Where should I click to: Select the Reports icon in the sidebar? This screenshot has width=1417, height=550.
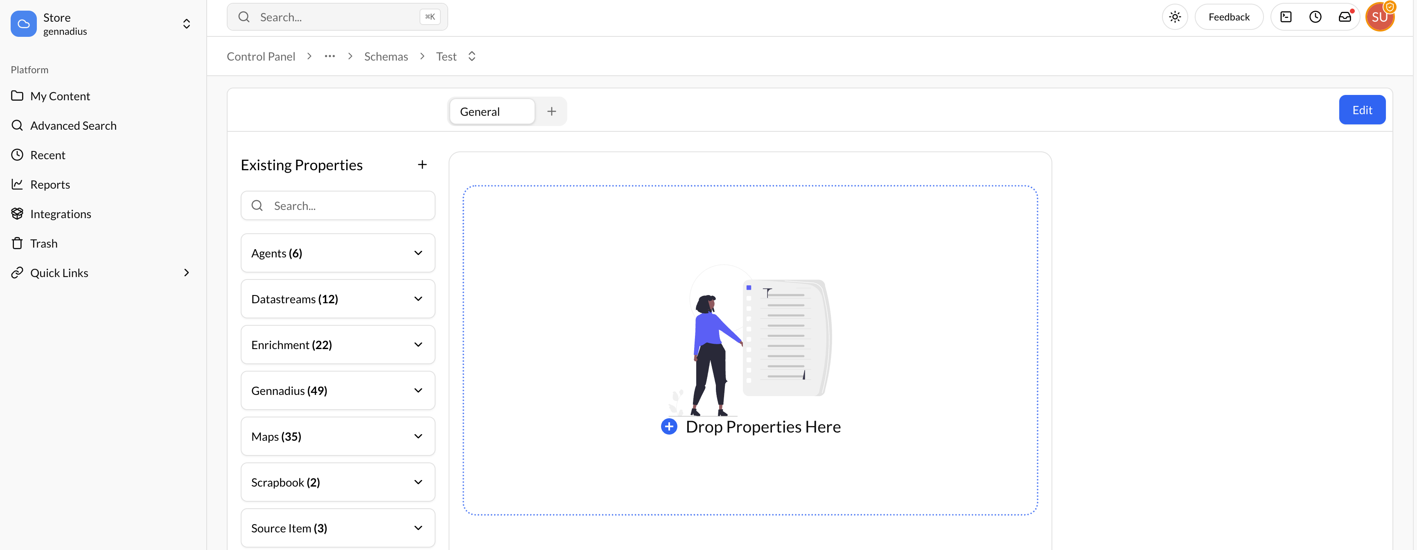[17, 184]
